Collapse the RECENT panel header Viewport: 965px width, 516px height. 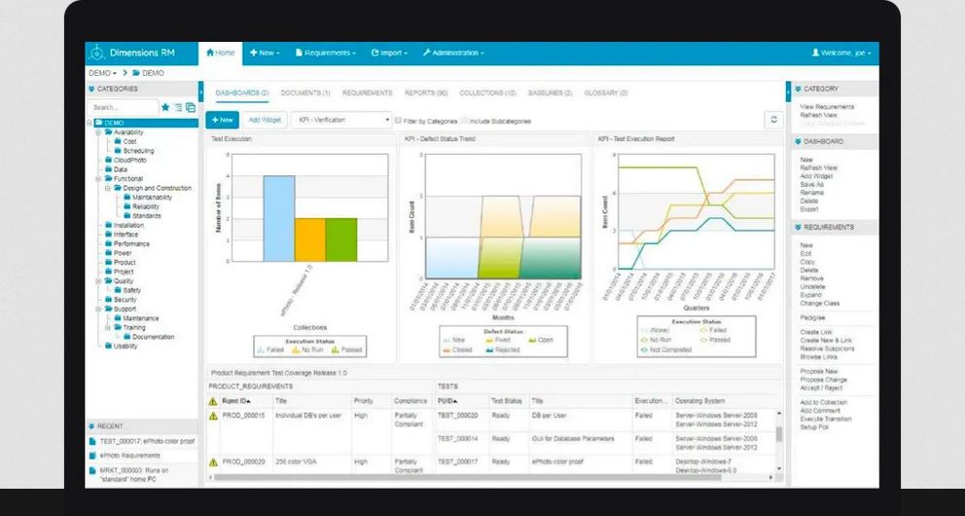[142, 426]
